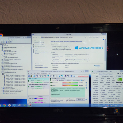Switch to the Advanced tab in GPU-Z
This screenshot has height=123, width=123.
[x=105, y=74]
